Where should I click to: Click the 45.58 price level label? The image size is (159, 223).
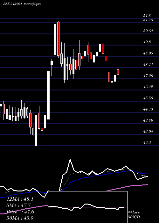point(148,98)
